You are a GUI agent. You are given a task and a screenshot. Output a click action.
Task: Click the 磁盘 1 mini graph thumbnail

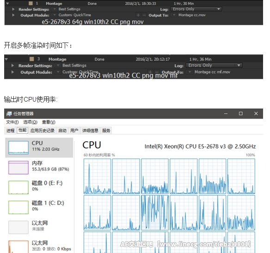coord(18,207)
